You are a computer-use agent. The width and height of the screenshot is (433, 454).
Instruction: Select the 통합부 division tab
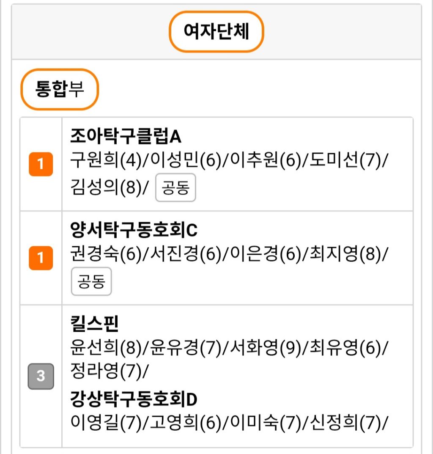click(60, 90)
